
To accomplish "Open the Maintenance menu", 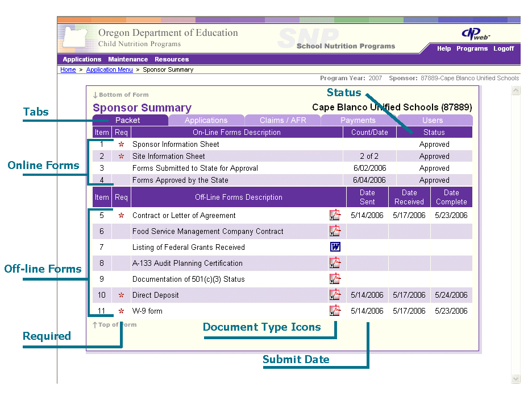I will click(x=128, y=59).
